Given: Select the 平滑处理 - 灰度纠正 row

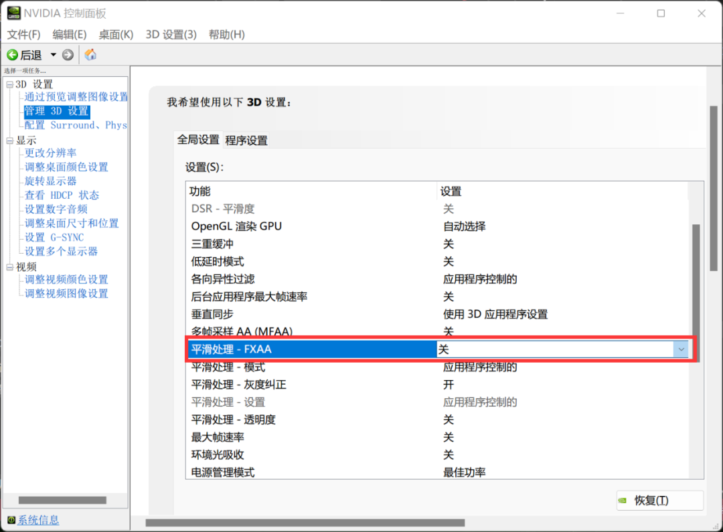Looking at the screenshot, I should [438, 385].
